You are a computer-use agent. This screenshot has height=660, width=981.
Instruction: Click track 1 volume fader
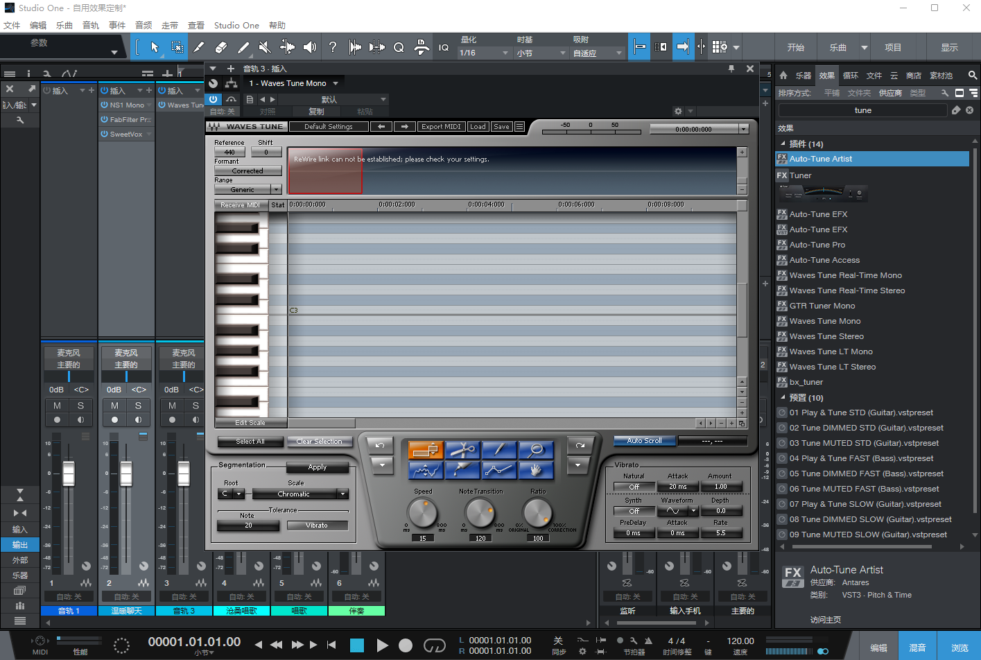69,474
